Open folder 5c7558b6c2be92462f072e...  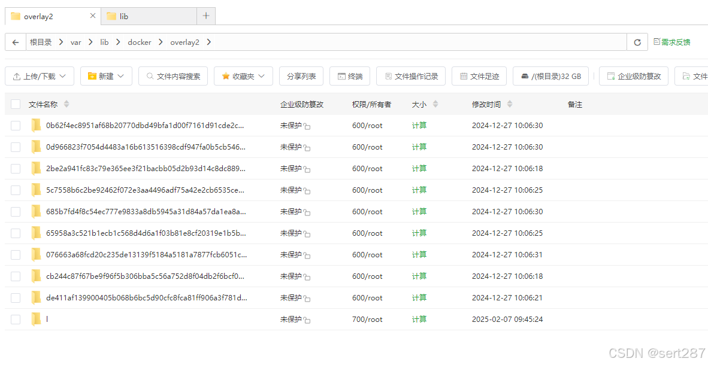[145, 190]
